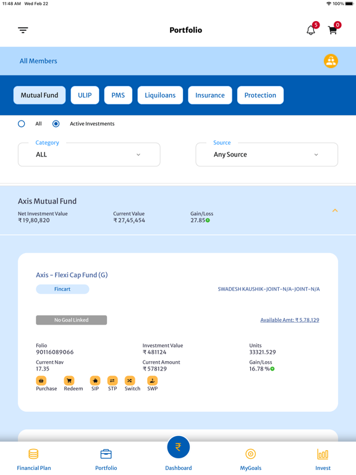The width and height of the screenshot is (356, 475).
Task: Open Portfolio briefcase icon in bottom bar
Action: (x=106, y=454)
